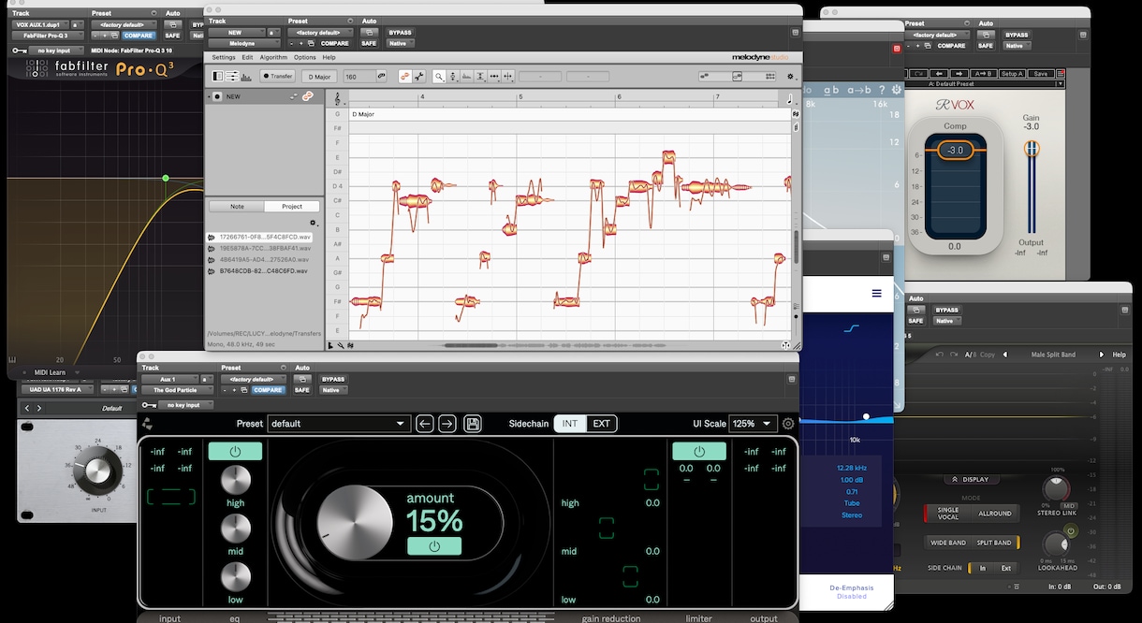The width and height of the screenshot is (1142, 623).
Task: Click the Melodyne tempo chain link icon
Action: point(381,77)
